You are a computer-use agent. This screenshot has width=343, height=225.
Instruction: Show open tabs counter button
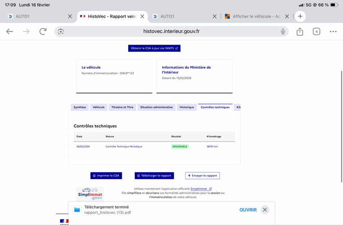(316, 31)
